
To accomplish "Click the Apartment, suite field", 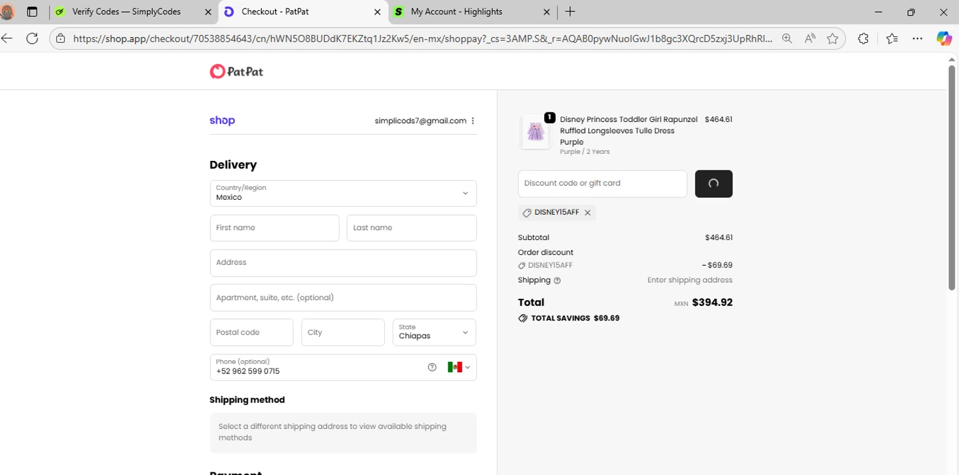I will click(x=343, y=298).
